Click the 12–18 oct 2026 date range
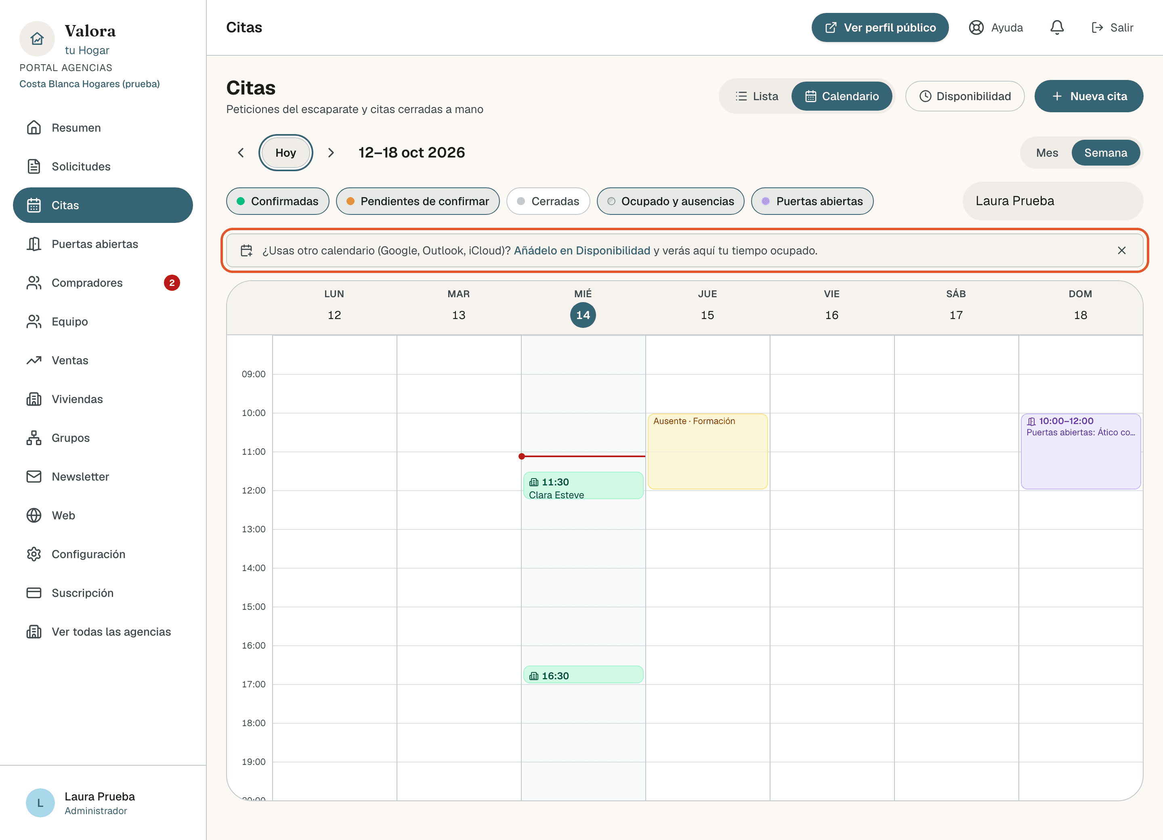 (411, 153)
